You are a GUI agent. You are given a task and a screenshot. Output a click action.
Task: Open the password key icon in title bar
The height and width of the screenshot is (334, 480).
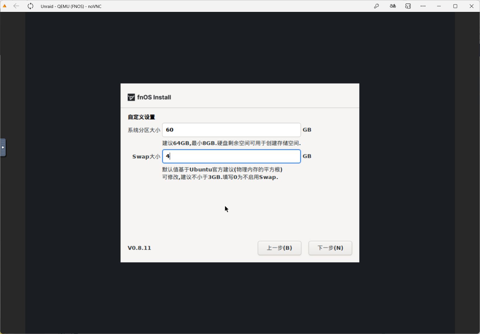click(377, 6)
